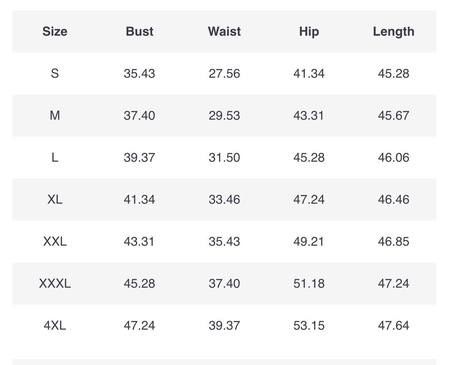The width and height of the screenshot is (449, 365).
Task: Click the Size column header
Action: (55, 31)
